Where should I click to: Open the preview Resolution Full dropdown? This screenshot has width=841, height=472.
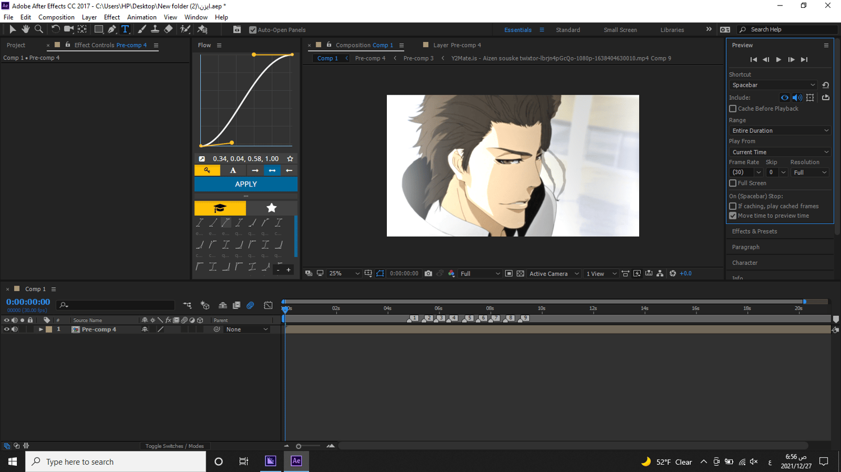810,172
